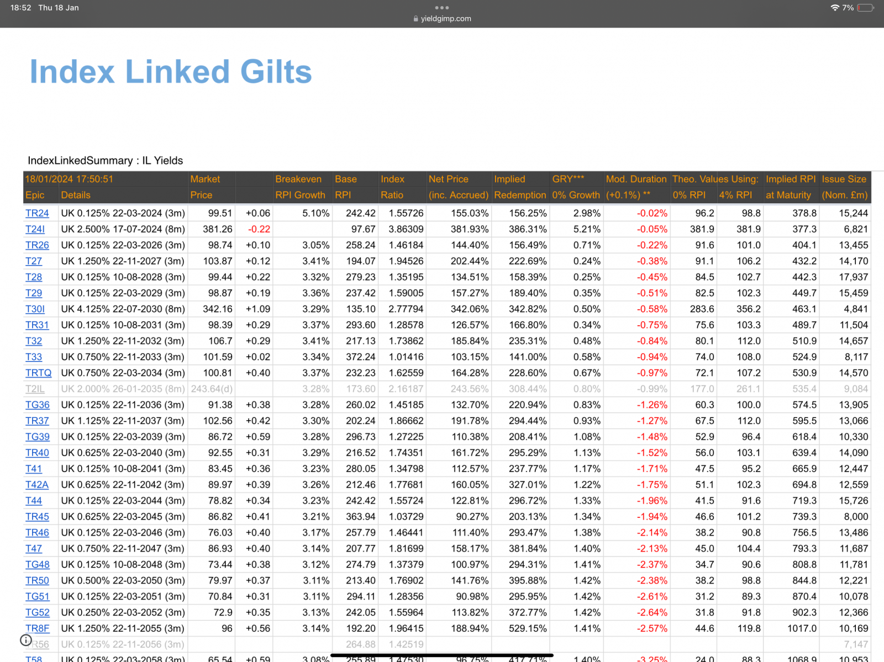Open the TR50 gilt link
This screenshot has height=662, width=884.
coord(37,581)
